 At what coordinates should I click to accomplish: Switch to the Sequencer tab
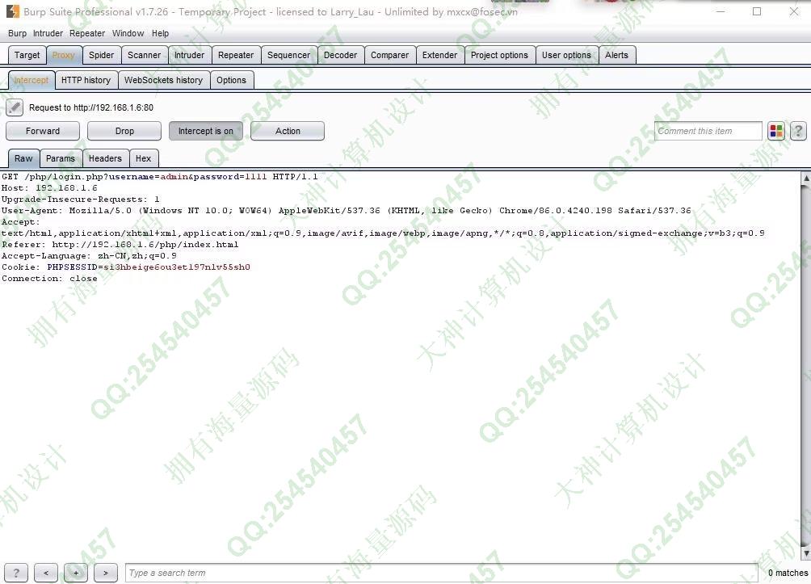click(288, 55)
